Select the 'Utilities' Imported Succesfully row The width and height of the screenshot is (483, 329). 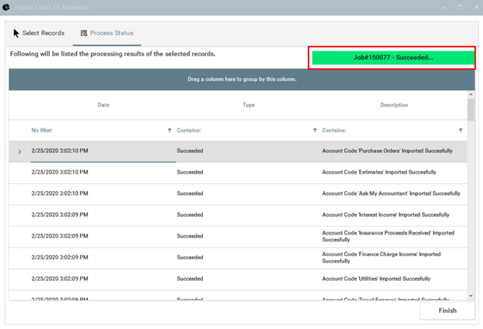238,279
